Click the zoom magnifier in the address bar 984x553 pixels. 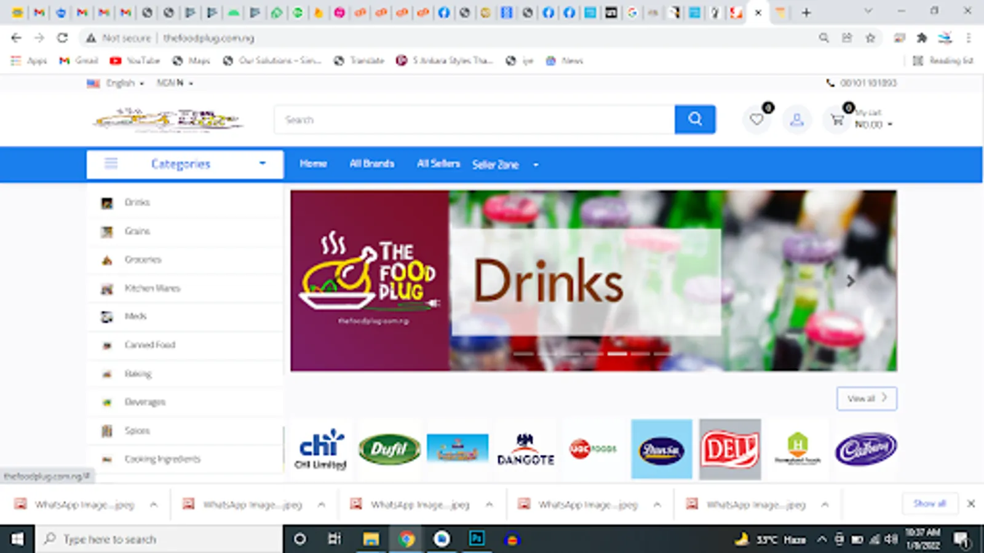click(x=823, y=38)
